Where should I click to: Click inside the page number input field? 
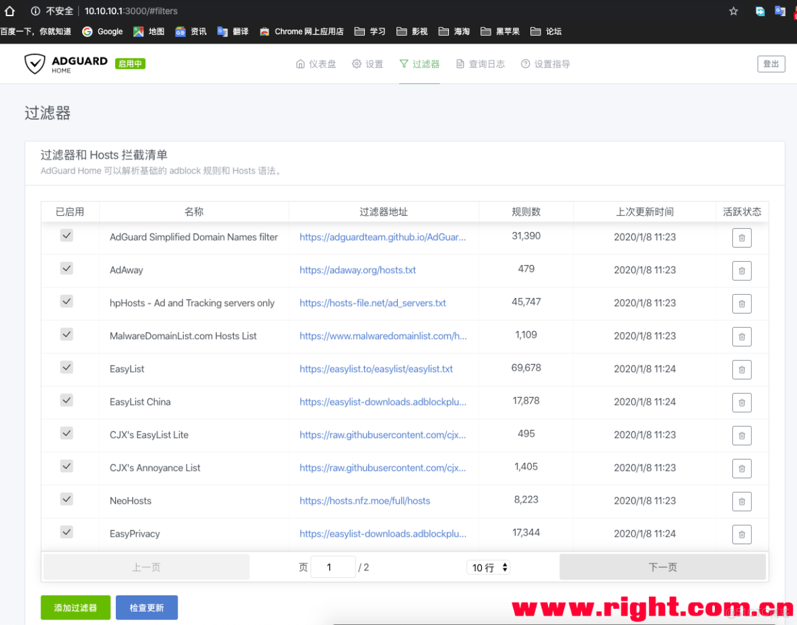pos(333,567)
